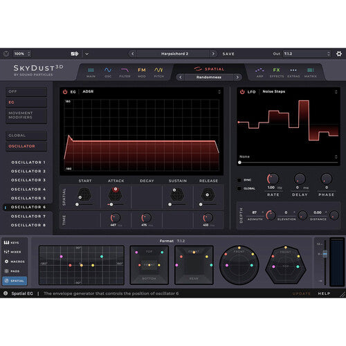The height and width of the screenshot is (346, 346).
Task: Open the FX Effects section
Action: tap(277, 72)
